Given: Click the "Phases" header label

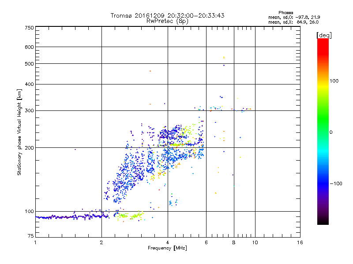Looking at the screenshot, I should point(285,13).
